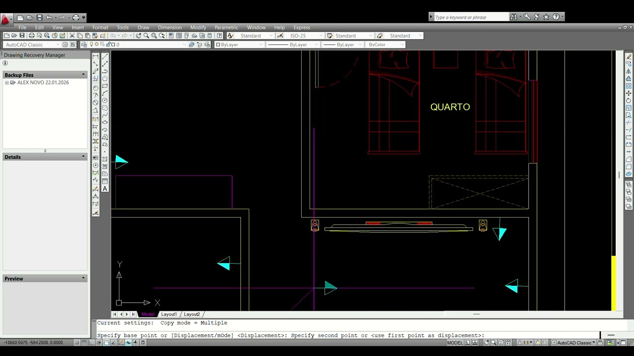Open the Draw menu
This screenshot has width=634, height=356.
coord(143,27)
